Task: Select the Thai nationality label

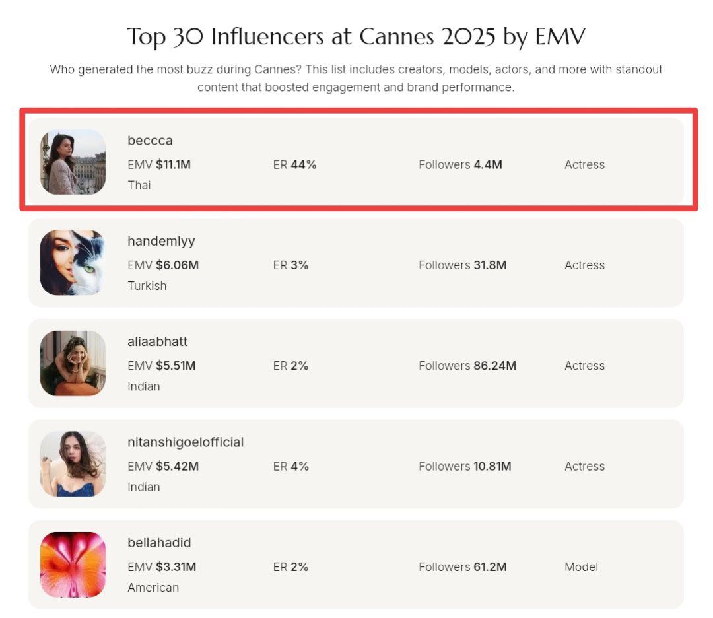Action: pos(139,185)
